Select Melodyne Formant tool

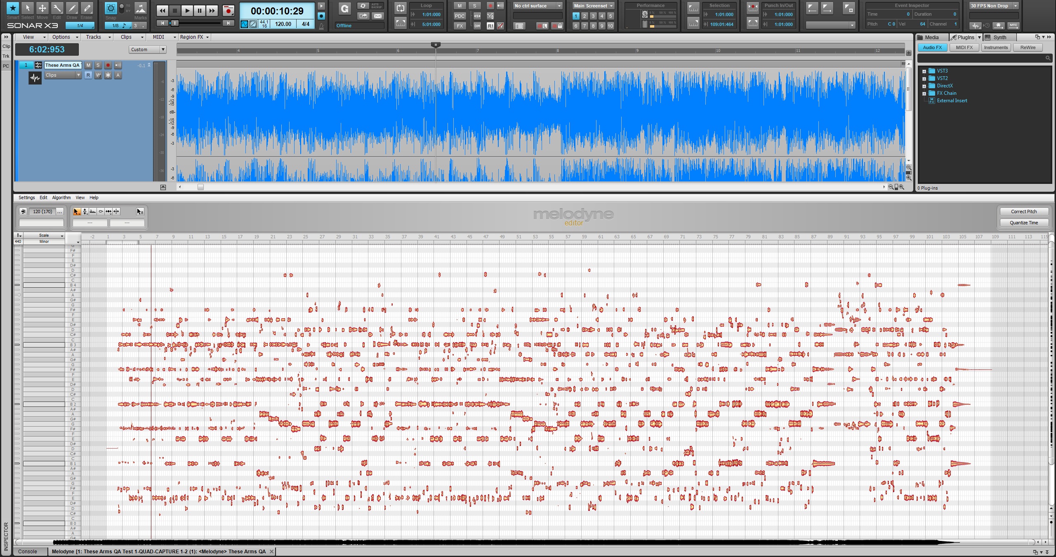[93, 212]
